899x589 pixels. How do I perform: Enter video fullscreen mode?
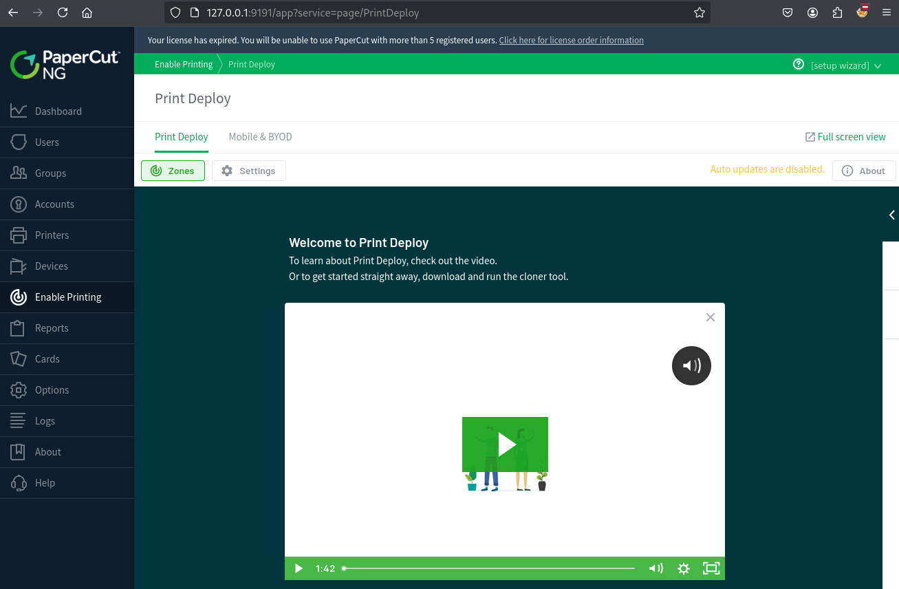click(x=711, y=568)
